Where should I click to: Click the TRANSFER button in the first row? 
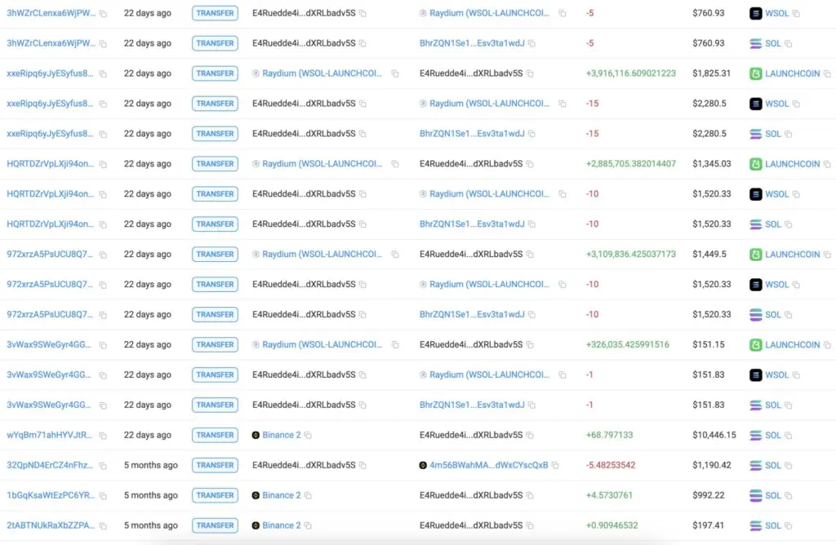pos(214,13)
